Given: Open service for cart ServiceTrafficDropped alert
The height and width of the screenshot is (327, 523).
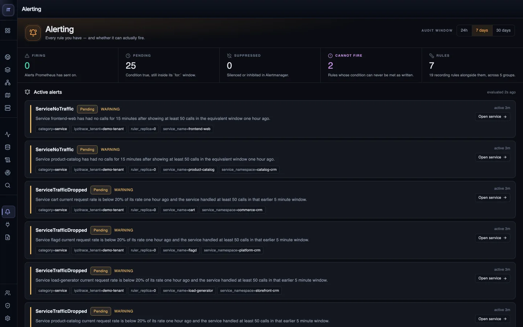Looking at the screenshot, I should click(492, 198).
